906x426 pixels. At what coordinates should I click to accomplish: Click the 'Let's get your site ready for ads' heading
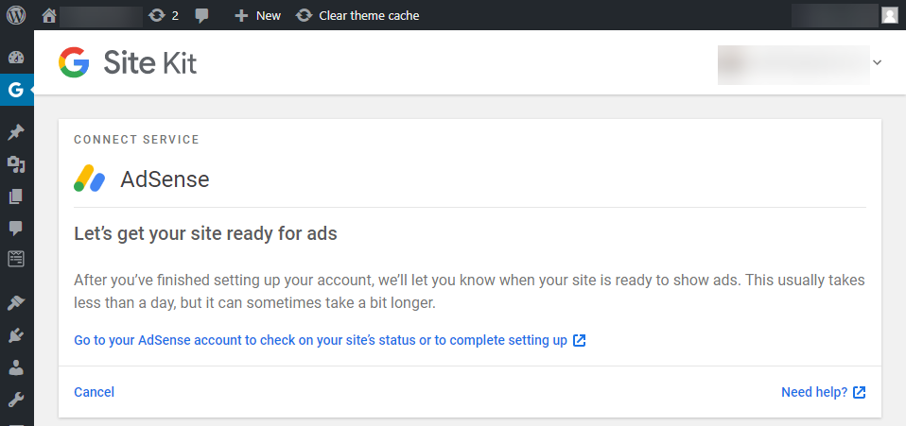click(x=206, y=234)
